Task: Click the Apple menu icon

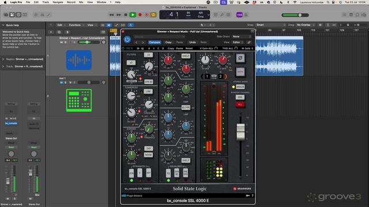Action: (5, 2)
